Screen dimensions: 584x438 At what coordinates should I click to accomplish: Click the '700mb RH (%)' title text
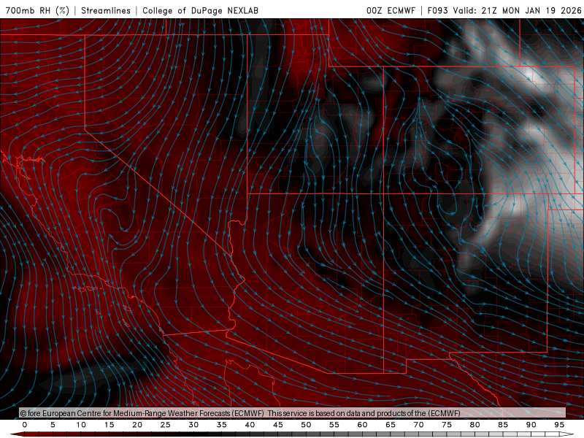click(38, 10)
